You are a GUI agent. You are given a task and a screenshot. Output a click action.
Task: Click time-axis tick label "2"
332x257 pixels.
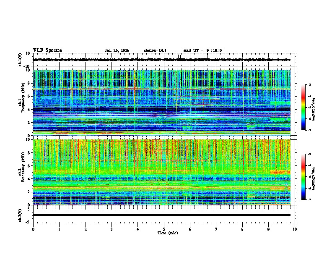(86, 229)
